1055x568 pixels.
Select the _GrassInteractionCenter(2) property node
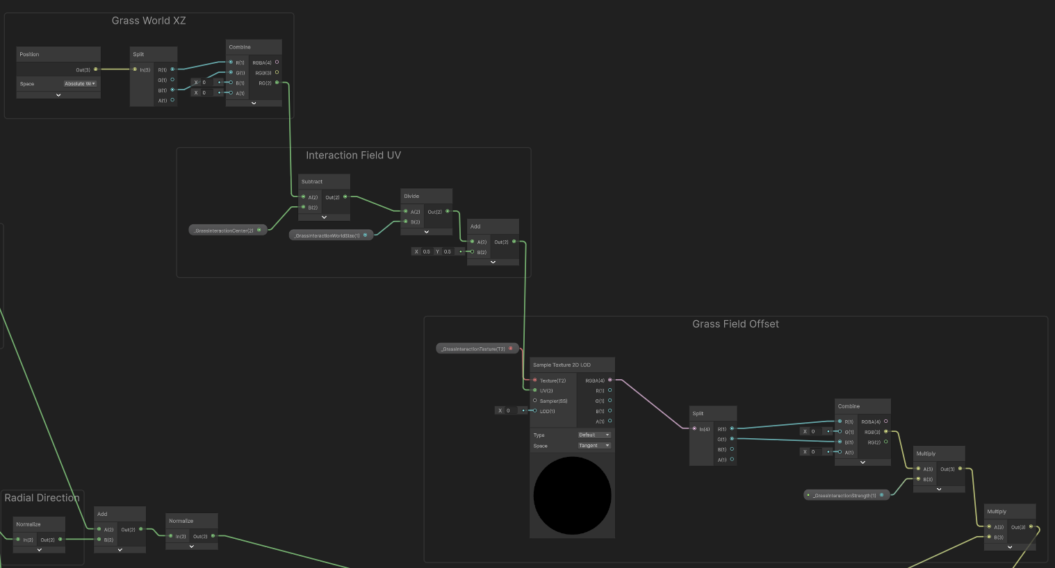tap(228, 230)
